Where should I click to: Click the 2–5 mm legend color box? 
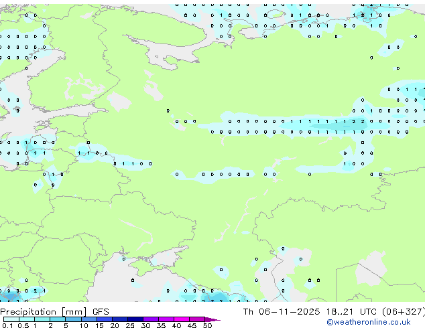coord(58,319)
